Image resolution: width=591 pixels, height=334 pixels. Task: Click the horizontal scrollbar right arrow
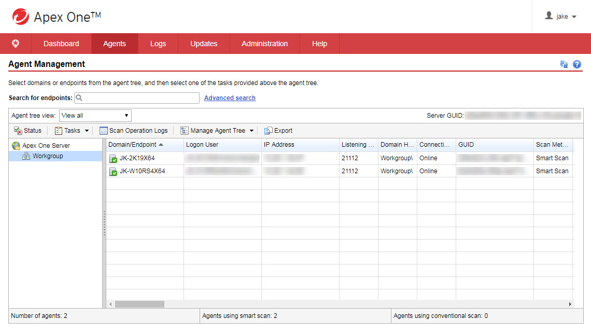tap(570, 304)
